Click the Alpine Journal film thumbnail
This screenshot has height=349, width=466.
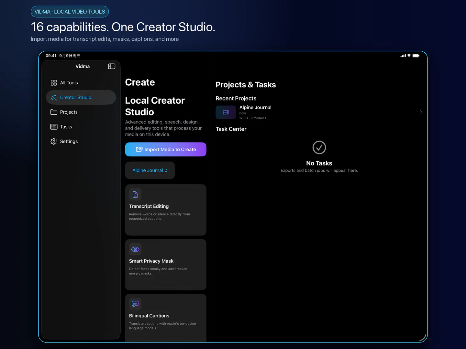[226, 112]
